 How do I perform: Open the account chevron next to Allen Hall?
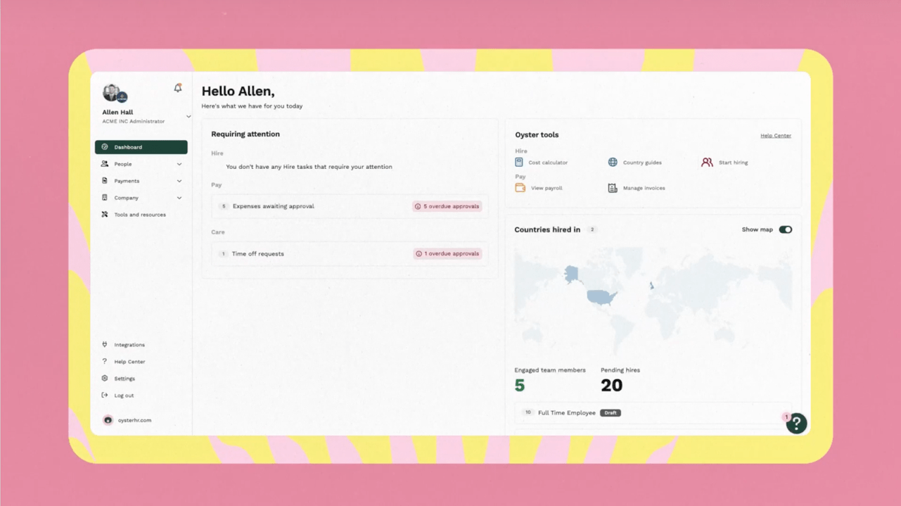pyautogui.click(x=188, y=116)
